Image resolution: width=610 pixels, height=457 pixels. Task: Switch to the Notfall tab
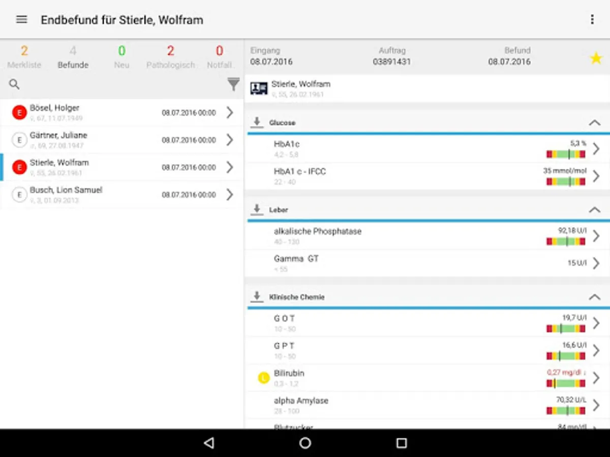(x=220, y=57)
